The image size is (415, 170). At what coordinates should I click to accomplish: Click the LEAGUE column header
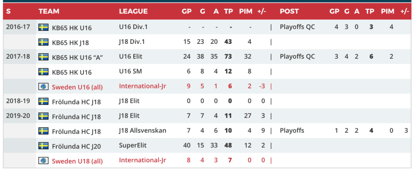point(133,11)
